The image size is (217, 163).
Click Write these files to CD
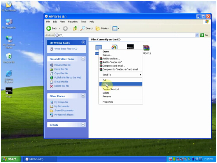pos(66,49)
